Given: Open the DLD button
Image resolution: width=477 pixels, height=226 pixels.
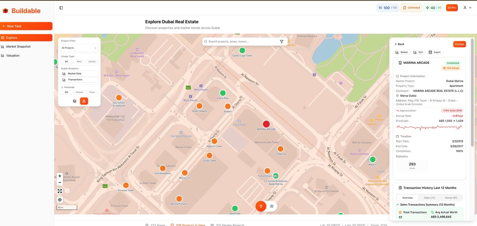Looking at the screenshot, I should (418, 52).
